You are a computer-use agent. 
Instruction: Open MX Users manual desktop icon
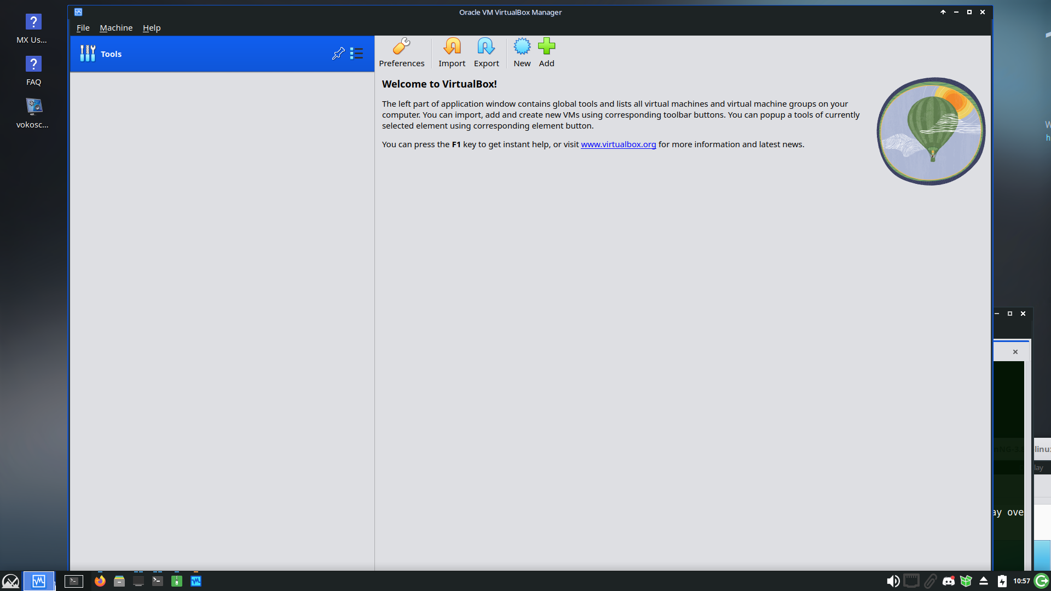click(x=33, y=28)
